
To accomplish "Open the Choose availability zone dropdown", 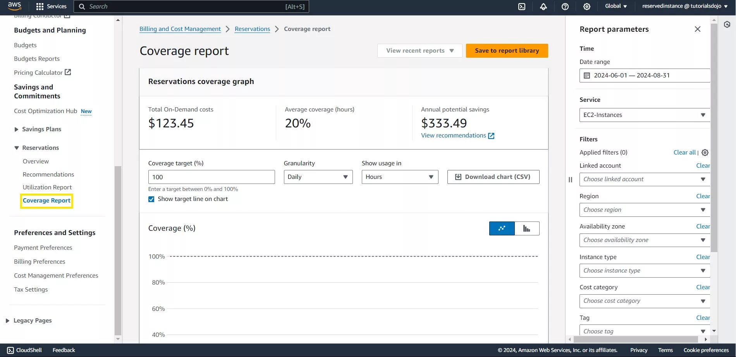I will click(645, 240).
